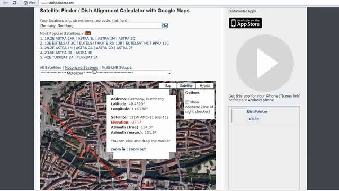Click the red Elevation -37.7° text
The height and width of the screenshot is (191, 339).
[126, 123]
